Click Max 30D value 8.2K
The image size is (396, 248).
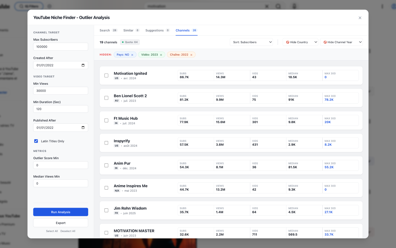[x=328, y=145]
